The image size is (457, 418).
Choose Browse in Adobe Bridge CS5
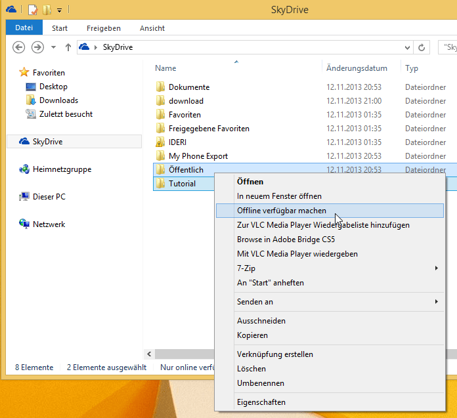330,240
